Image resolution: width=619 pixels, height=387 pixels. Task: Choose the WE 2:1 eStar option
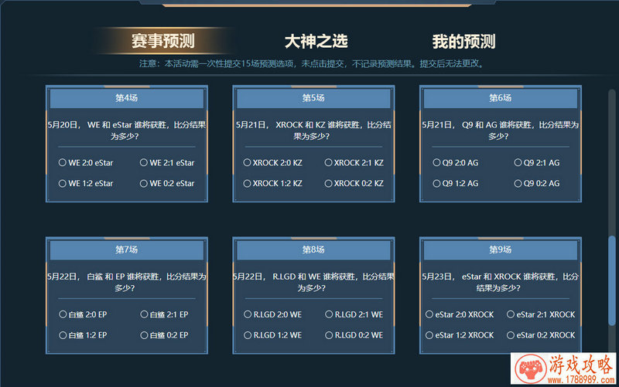tap(144, 163)
